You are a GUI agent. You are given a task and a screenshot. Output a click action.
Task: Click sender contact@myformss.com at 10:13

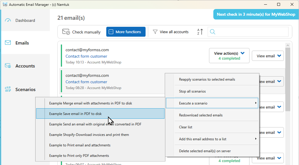(x=87, y=50)
